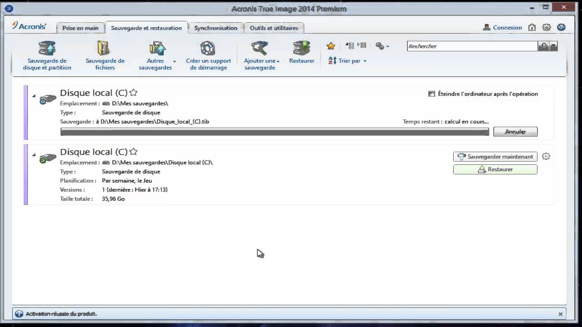
Task: Open Ajouter une sauvegarde dropdown arrow
Action: 278,61
